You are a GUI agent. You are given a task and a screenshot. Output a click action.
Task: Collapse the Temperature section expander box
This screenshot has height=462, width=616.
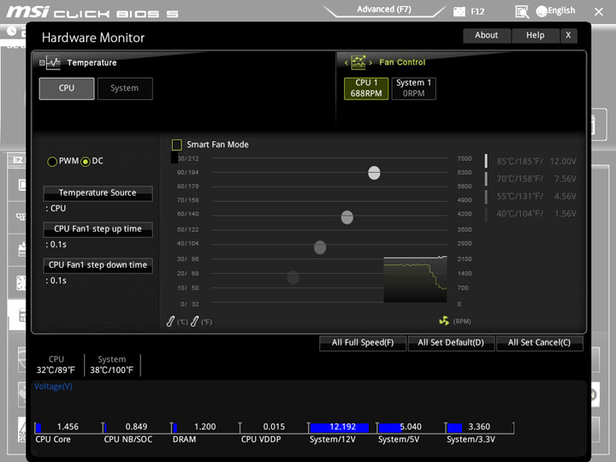coord(42,62)
